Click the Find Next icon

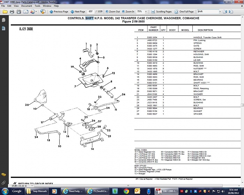(x=231, y=11)
